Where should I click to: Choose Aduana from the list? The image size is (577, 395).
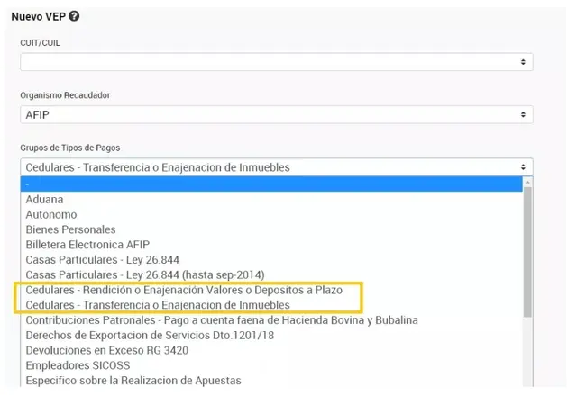[x=271, y=200]
